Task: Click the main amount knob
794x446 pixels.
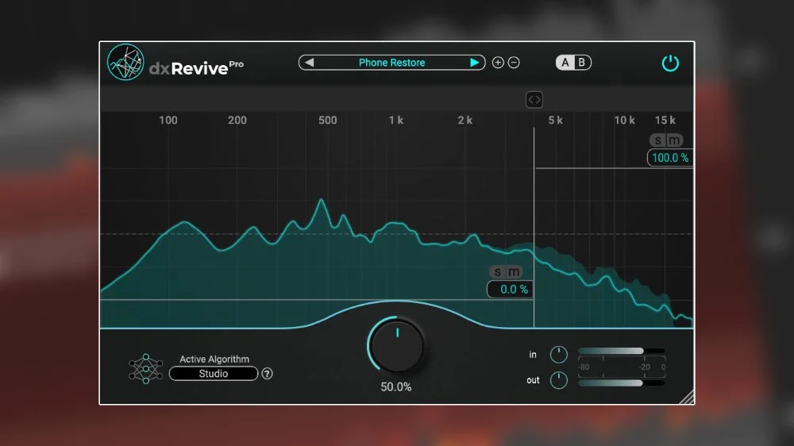Action: point(397,346)
